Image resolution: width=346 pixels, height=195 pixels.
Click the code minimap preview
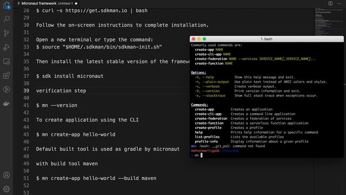click(329, 22)
